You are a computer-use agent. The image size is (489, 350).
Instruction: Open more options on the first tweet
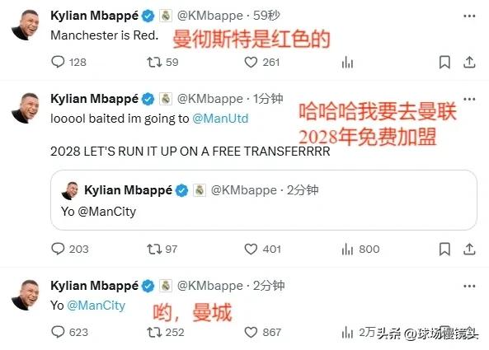[x=469, y=16]
